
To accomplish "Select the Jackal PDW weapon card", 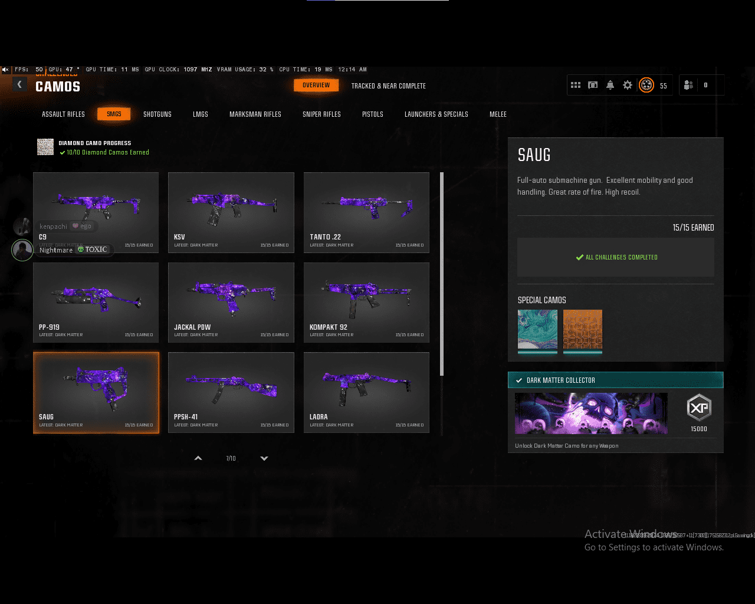I will 231,303.
